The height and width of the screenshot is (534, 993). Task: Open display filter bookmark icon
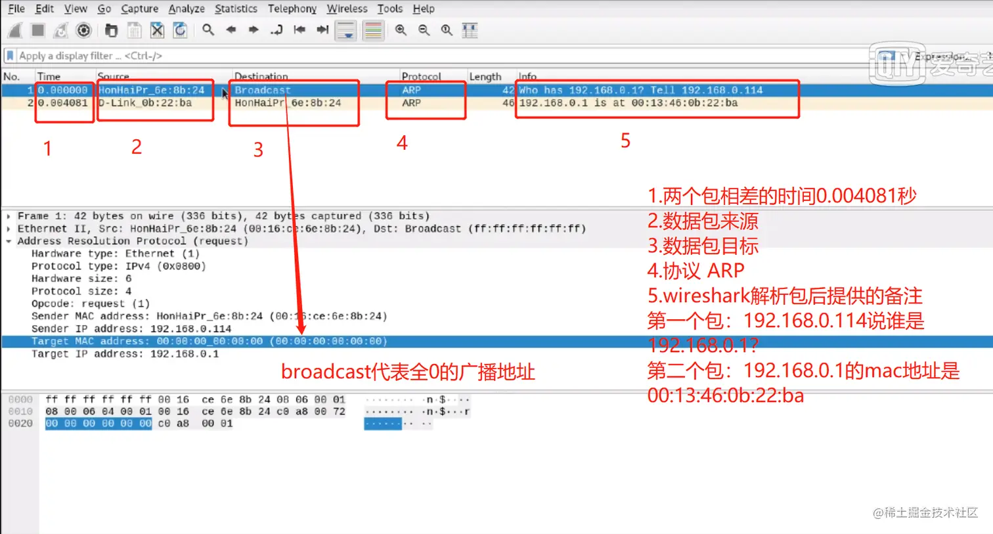coord(10,56)
